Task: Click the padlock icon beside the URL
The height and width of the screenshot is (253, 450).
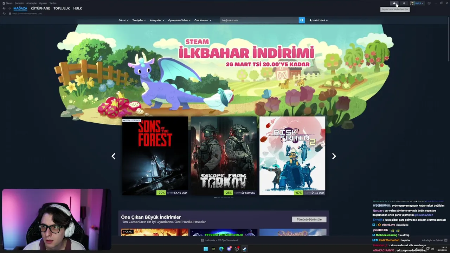Action: point(10,13)
